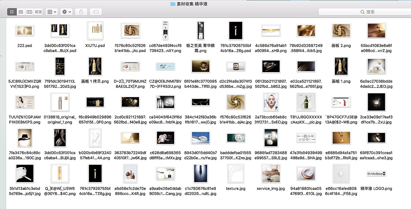Select file 79b92d32687249.568f44...fcb5.jpg
The image size is (411, 209).
click(306, 30)
